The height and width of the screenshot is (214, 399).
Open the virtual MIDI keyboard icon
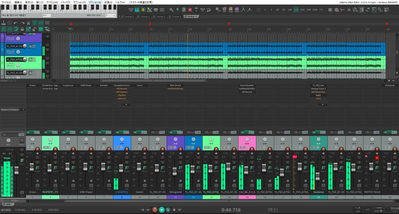137,10
